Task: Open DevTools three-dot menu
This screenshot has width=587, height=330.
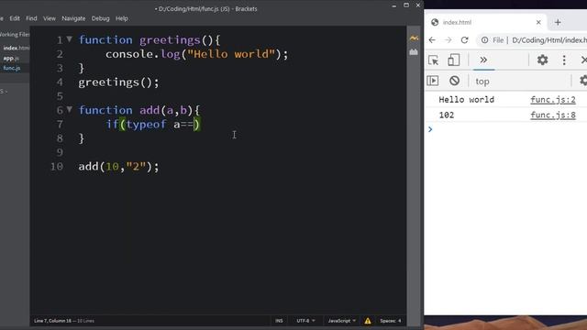Action: [x=564, y=60]
